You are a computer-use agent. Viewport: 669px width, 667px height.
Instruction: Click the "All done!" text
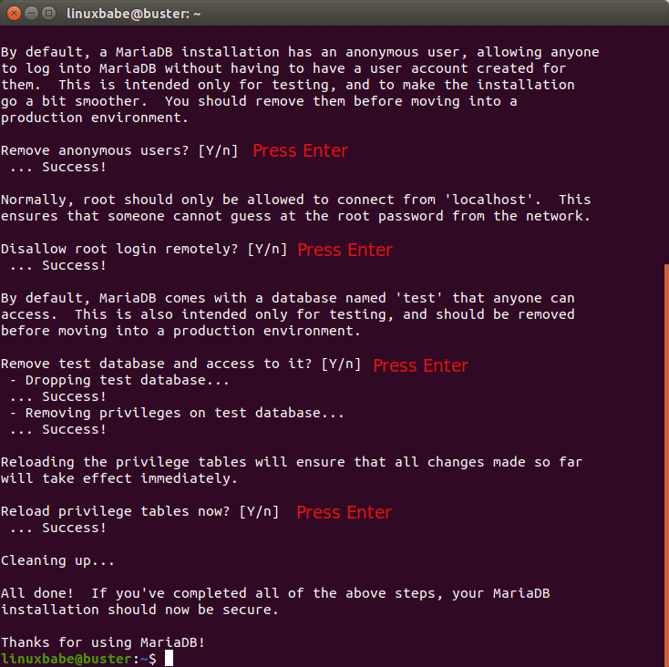pos(36,594)
